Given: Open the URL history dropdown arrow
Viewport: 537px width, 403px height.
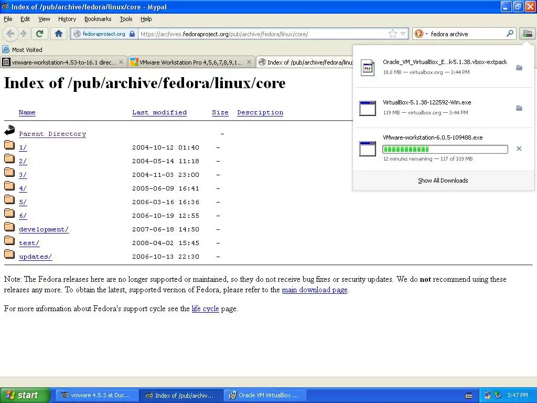Looking at the screenshot, I should (x=403, y=34).
